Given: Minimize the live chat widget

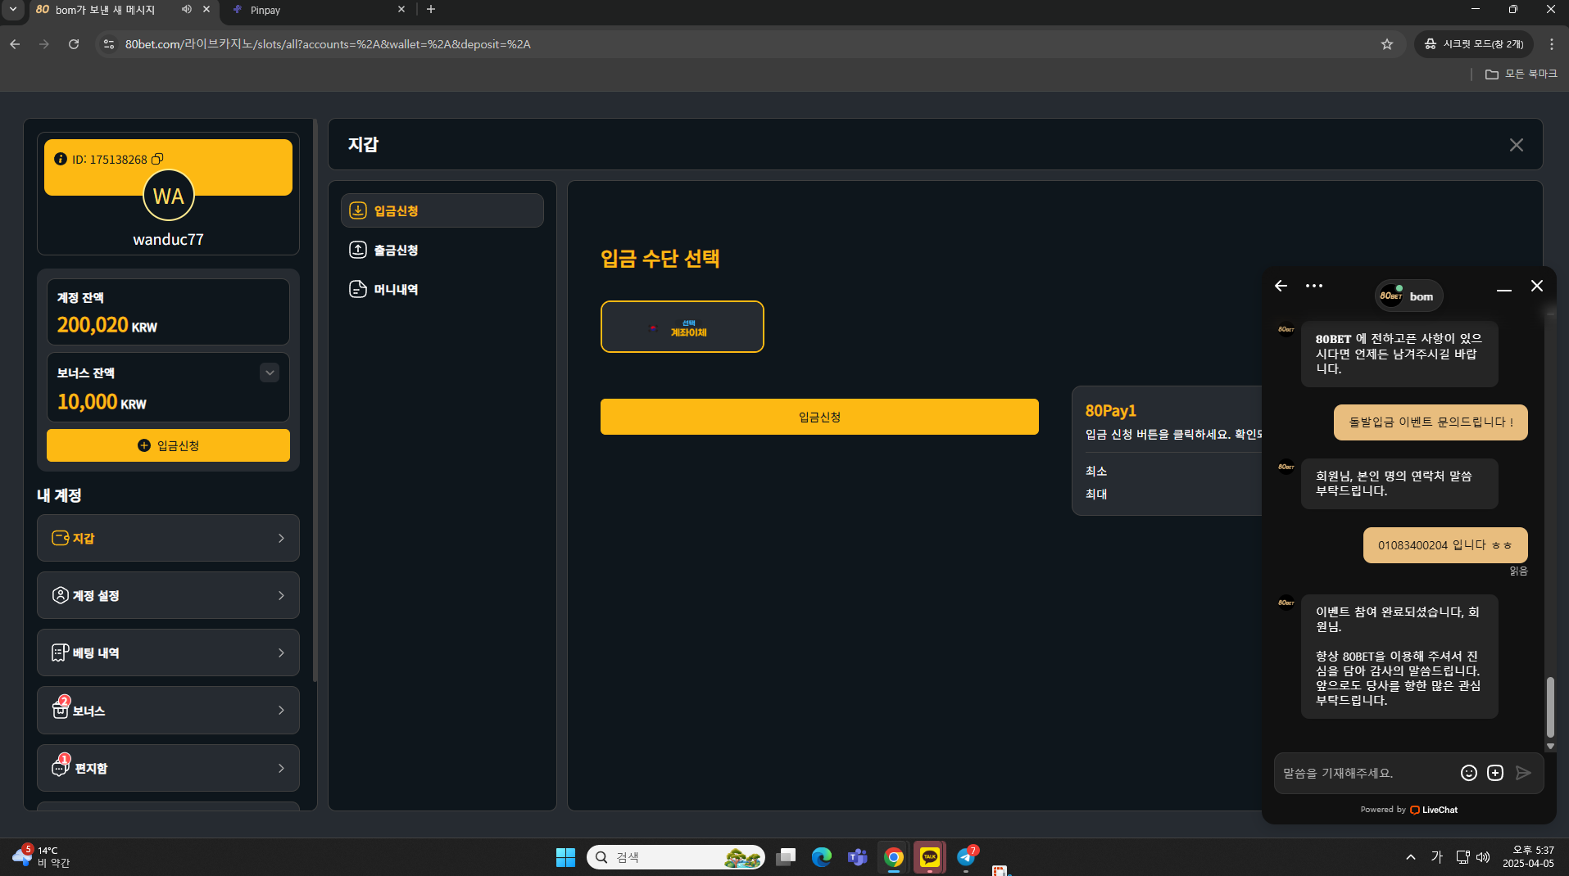Looking at the screenshot, I should (x=1504, y=288).
